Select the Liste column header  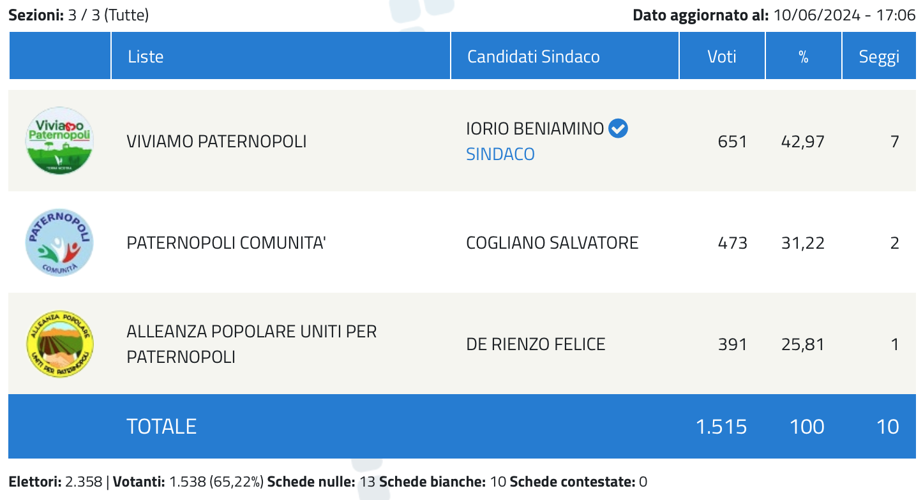pos(146,57)
